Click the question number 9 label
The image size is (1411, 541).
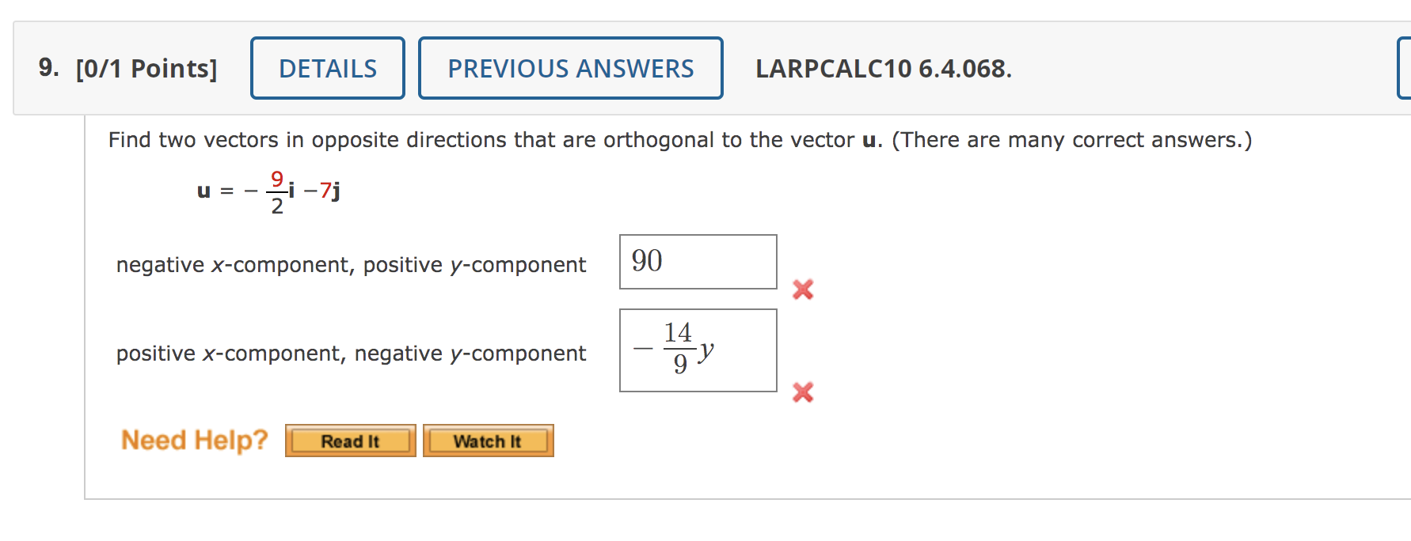(x=45, y=69)
